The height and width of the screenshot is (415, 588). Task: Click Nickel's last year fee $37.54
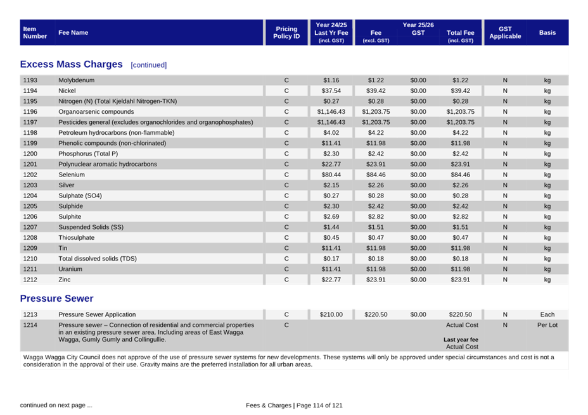[x=331, y=90]
